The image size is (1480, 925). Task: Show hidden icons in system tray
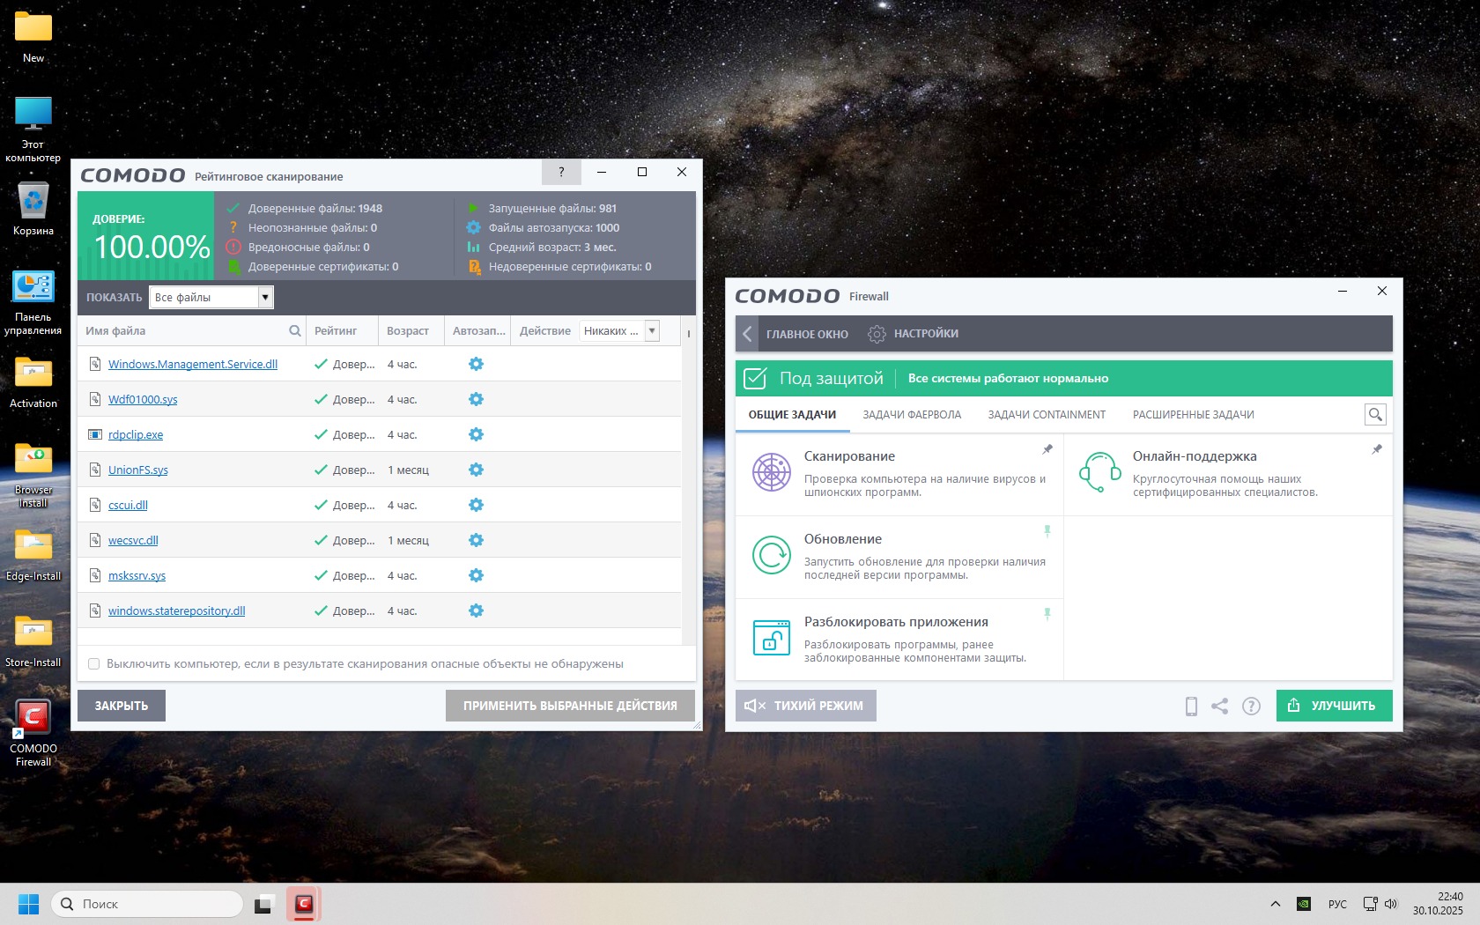[1275, 904]
